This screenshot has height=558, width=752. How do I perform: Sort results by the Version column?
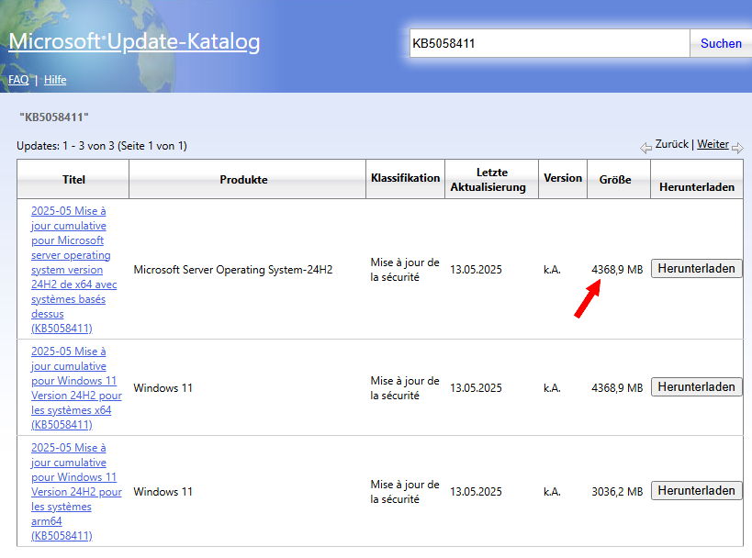(562, 178)
